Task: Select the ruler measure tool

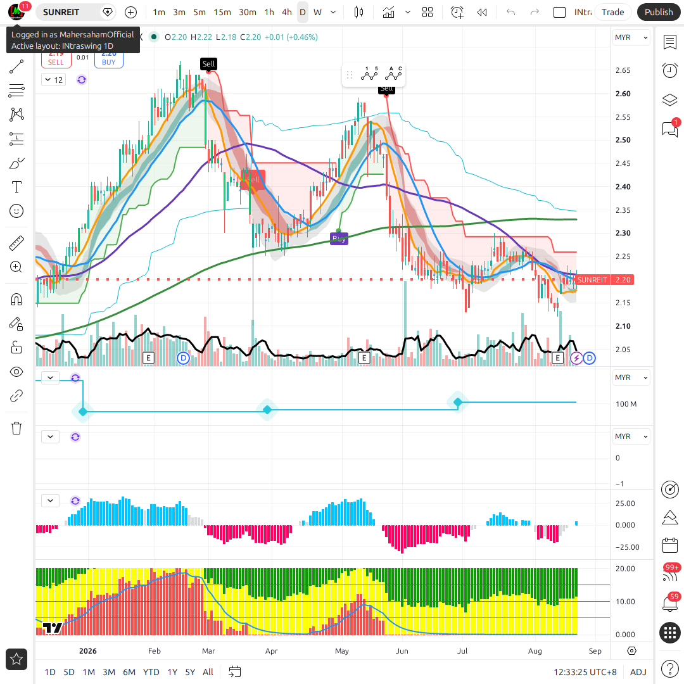Action: pyautogui.click(x=16, y=243)
